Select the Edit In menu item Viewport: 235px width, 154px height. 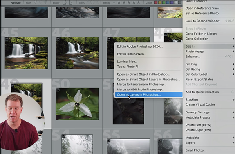click(209, 46)
